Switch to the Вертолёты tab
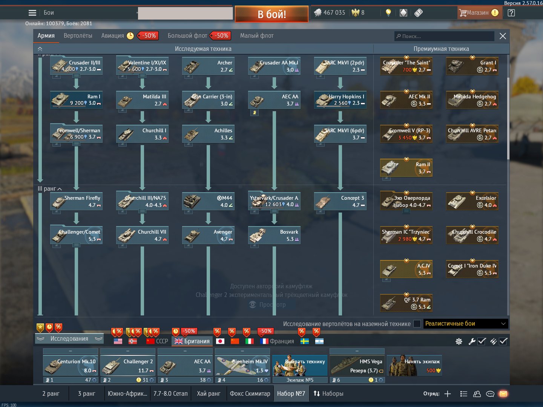The width and height of the screenshot is (543, 407). pos(78,36)
